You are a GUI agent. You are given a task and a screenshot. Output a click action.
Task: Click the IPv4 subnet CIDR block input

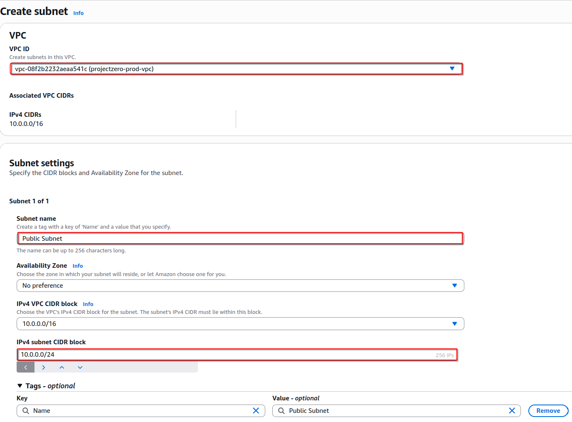click(237, 355)
